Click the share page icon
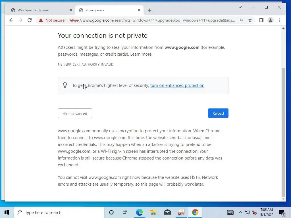291x218 pixels. [x=241, y=20]
